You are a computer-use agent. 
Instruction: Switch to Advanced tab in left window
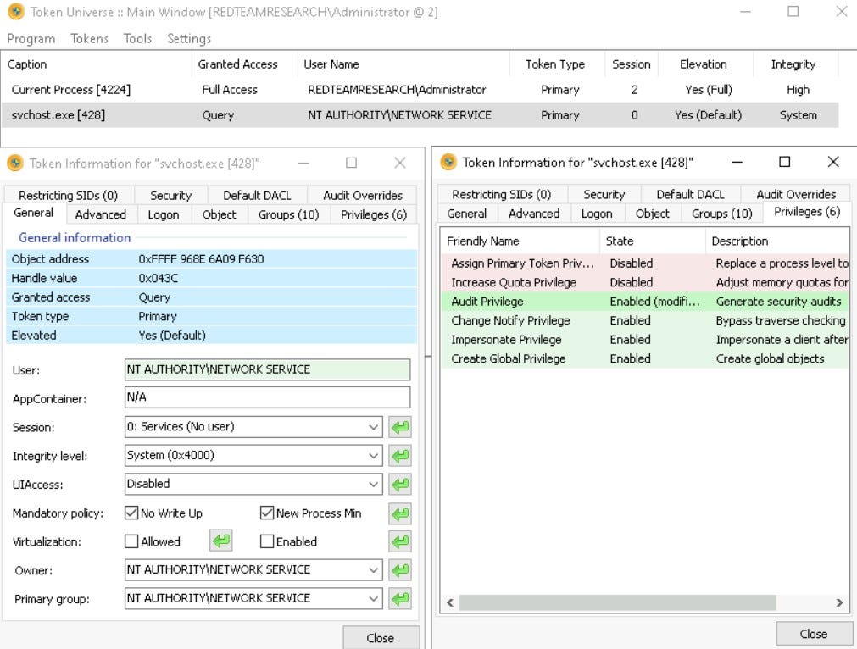coord(101,214)
